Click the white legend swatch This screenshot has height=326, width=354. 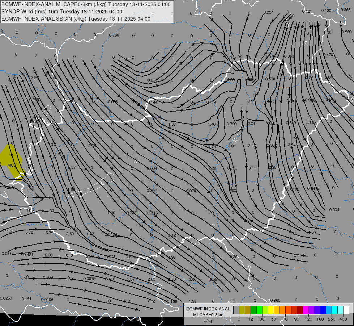coord(346,310)
